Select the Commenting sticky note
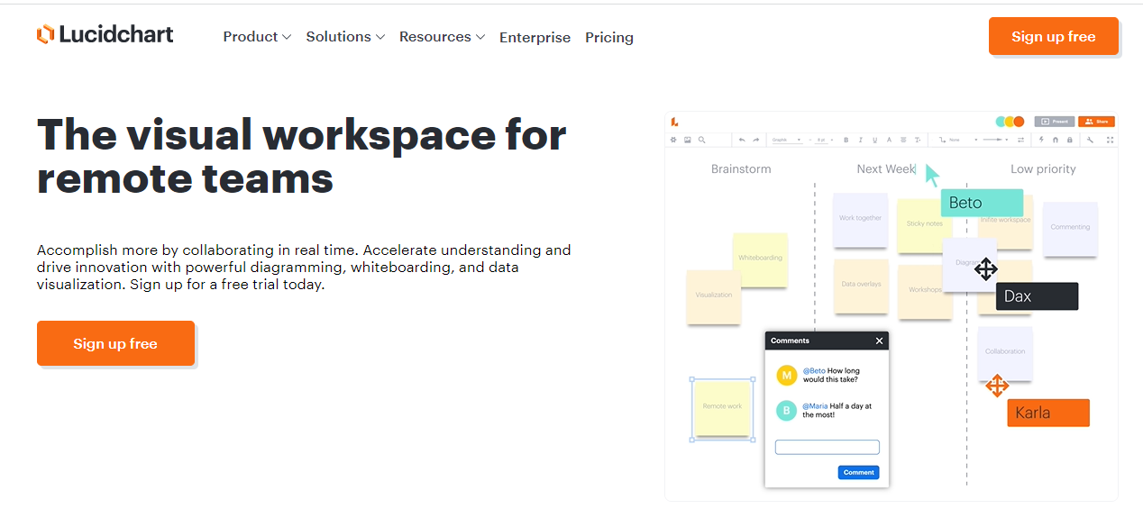 (1070, 228)
